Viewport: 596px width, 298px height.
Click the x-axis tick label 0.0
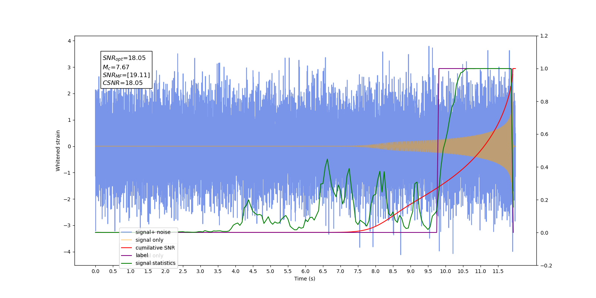95,271
